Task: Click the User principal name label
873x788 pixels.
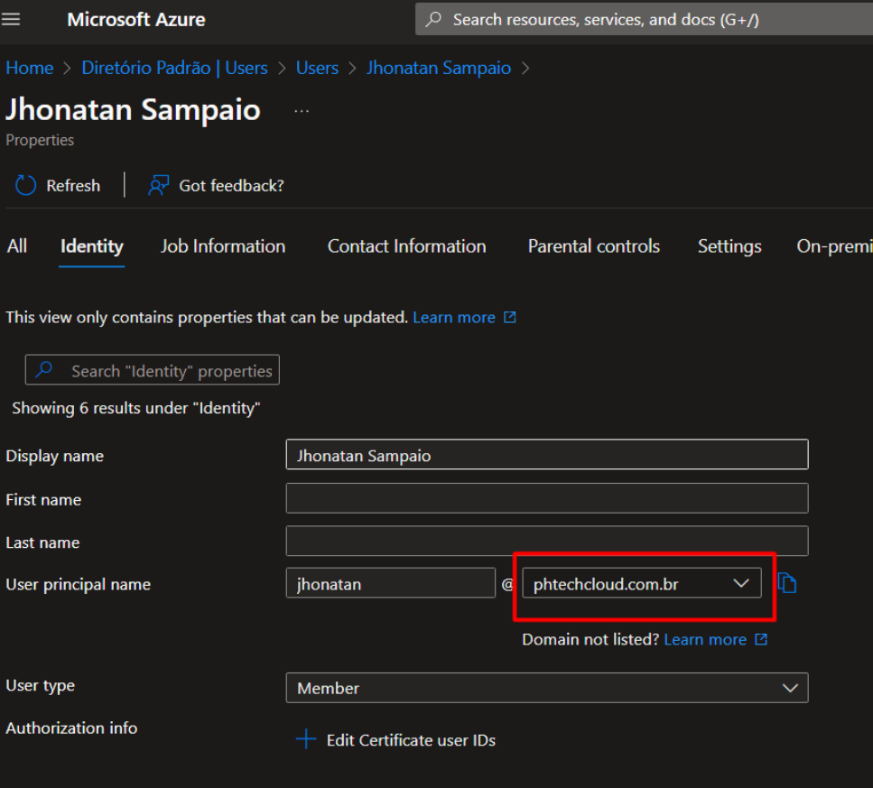Action: [x=78, y=584]
